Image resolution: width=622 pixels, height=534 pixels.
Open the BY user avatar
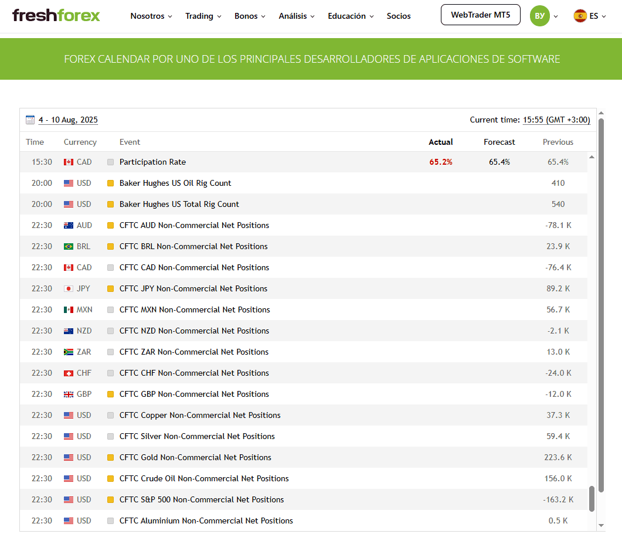click(x=539, y=16)
